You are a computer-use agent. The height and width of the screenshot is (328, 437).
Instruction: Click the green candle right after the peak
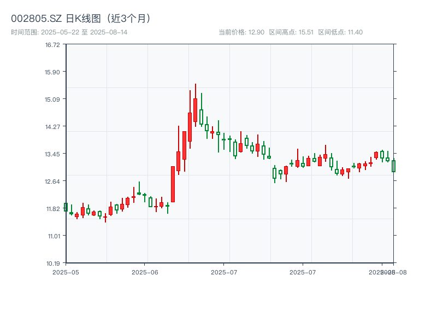coord(201,116)
